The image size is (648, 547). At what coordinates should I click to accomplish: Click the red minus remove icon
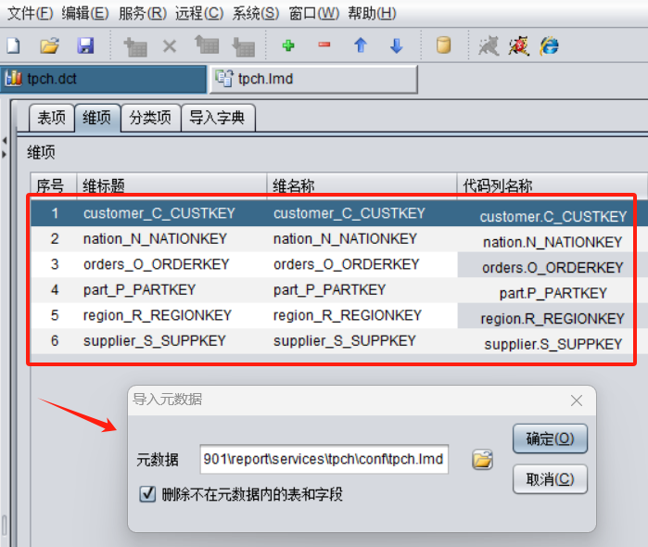(324, 45)
